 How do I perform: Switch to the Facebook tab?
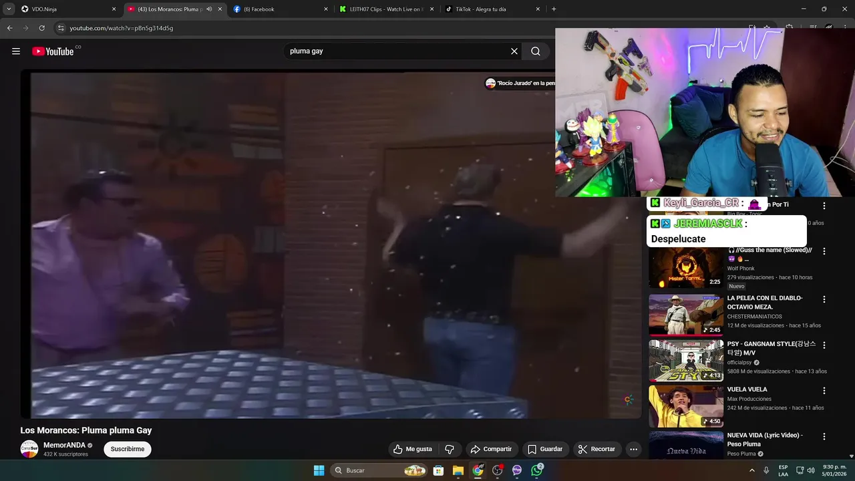[281, 9]
